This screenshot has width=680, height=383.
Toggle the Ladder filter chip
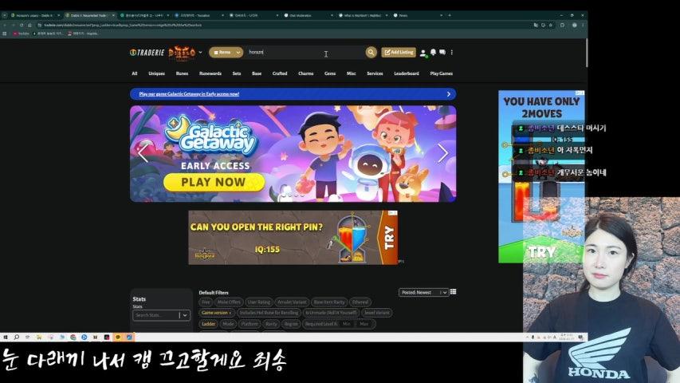209,324
